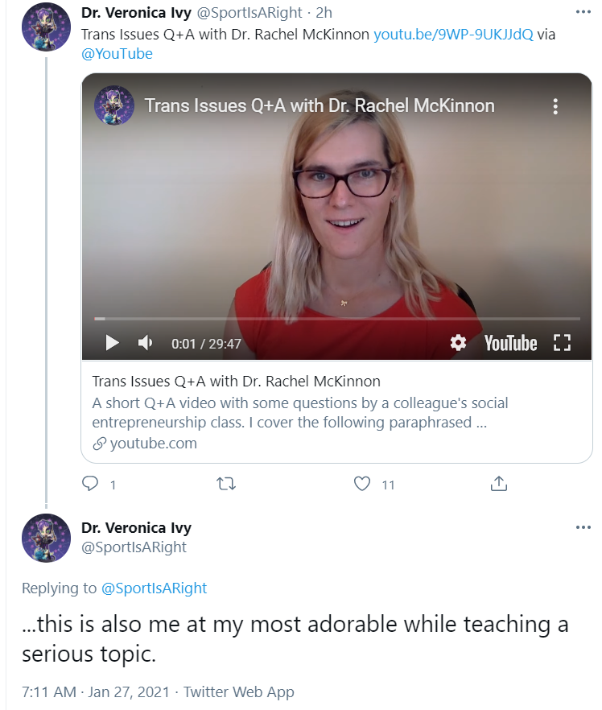602x710 pixels.
Task: Click the channel avatar inside video player
Action: click(x=114, y=105)
